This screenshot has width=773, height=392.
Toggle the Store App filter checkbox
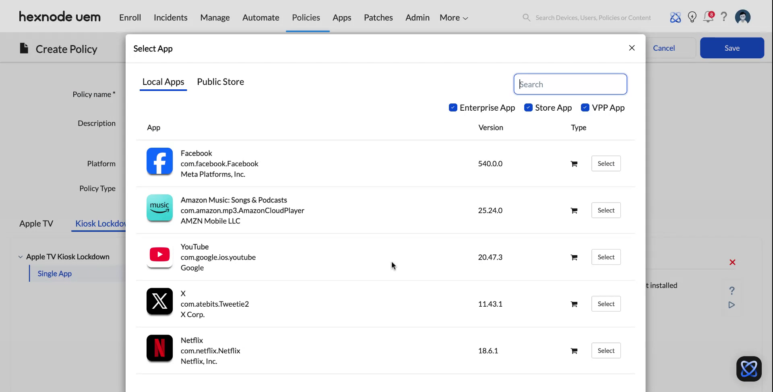528,107
